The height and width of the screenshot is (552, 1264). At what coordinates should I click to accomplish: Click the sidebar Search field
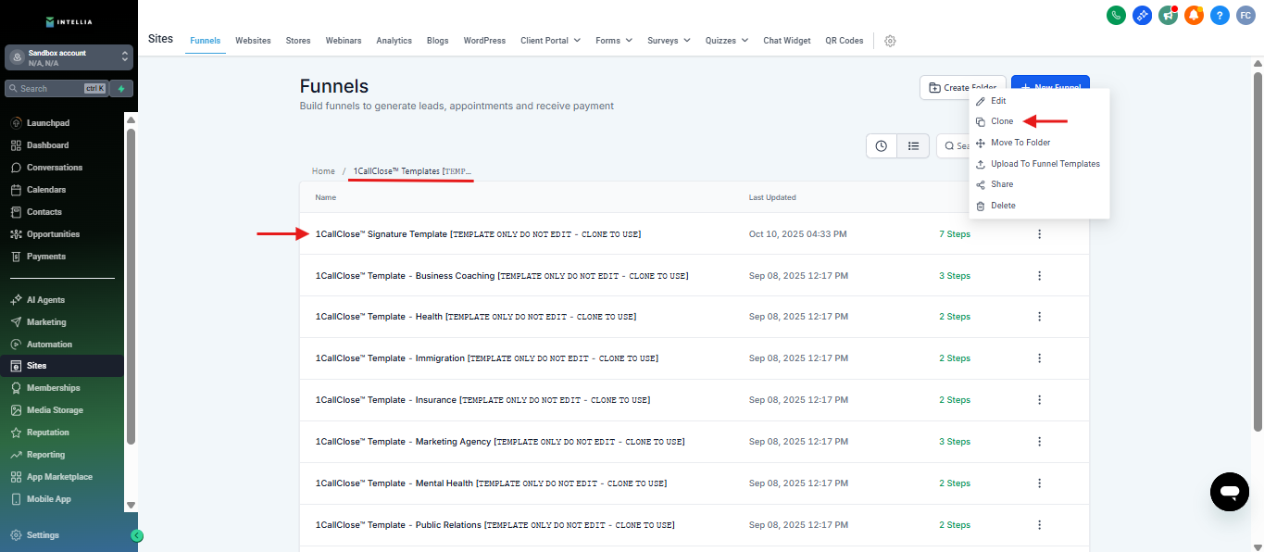56,89
